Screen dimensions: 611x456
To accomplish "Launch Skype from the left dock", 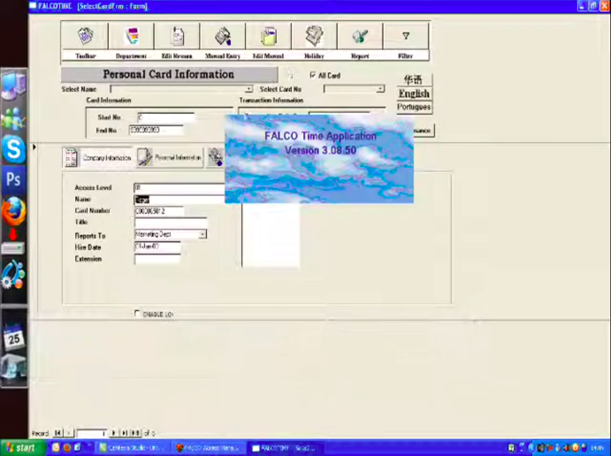I will (14, 149).
